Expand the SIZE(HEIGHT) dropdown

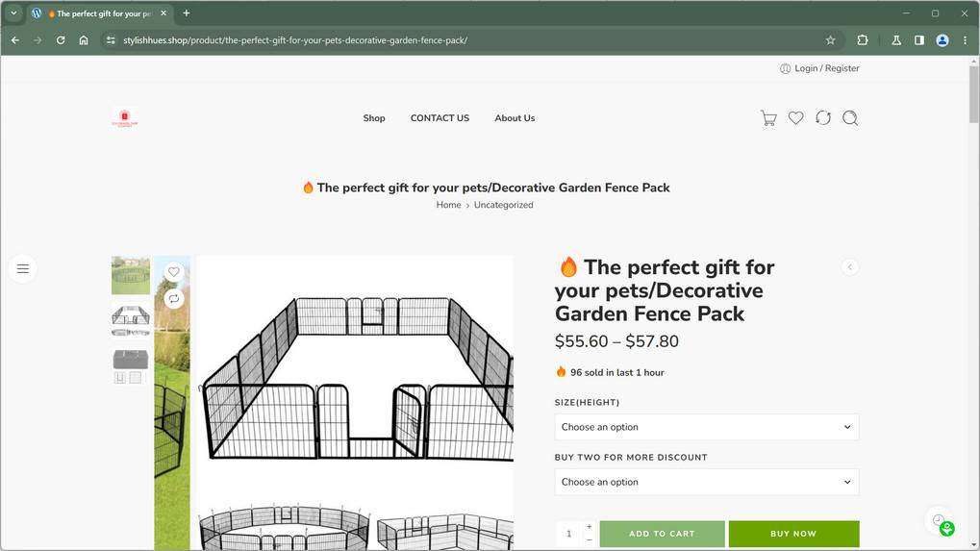pyautogui.click(x=706, y=427)
